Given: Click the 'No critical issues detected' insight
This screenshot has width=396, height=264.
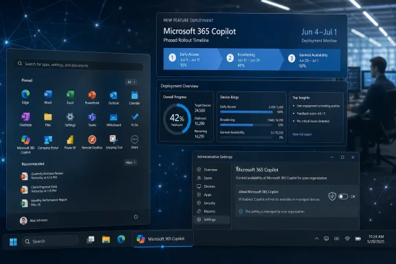Looking at the screenshot, I should [313, 121].
